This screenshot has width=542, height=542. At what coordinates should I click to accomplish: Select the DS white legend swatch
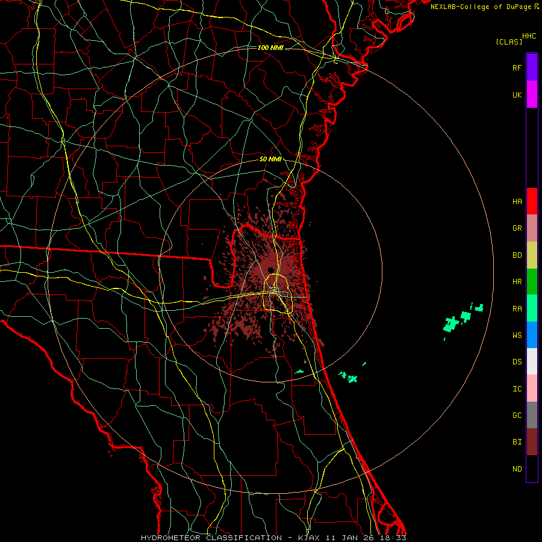[532, 361]
